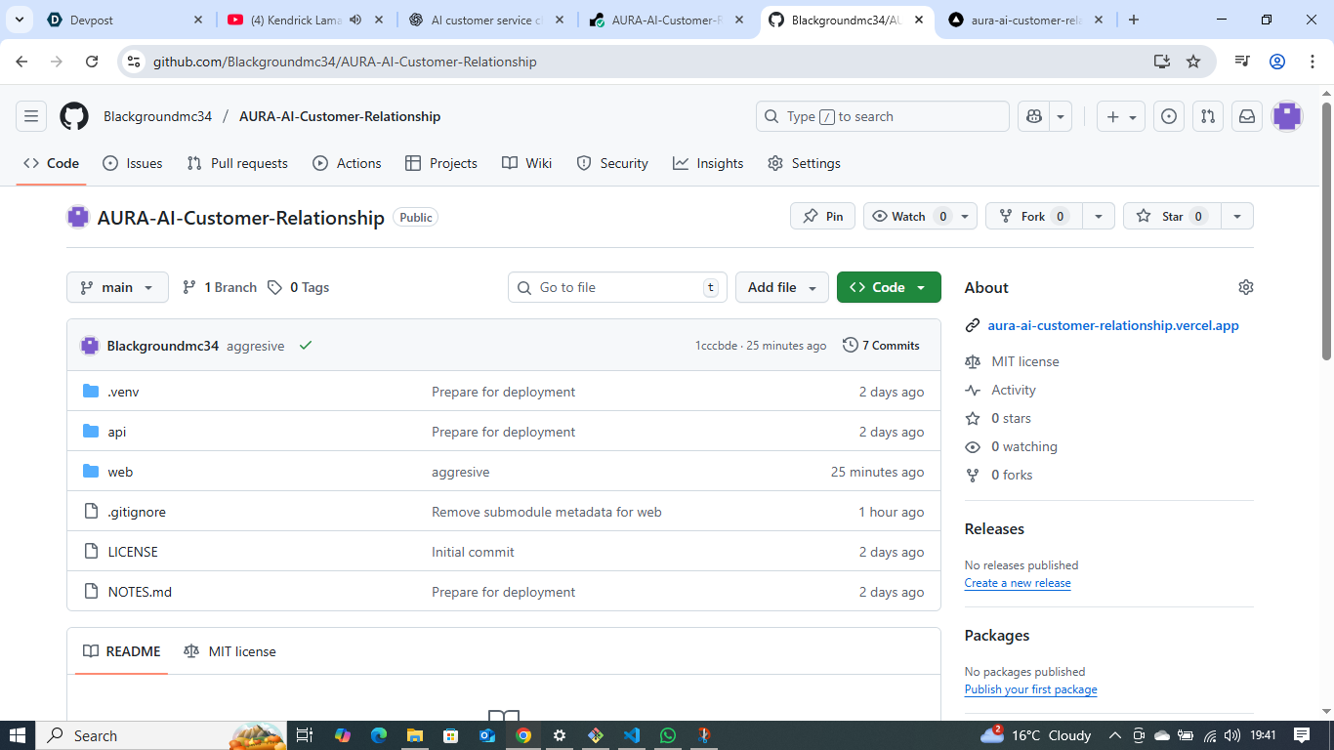This screenshot has width=1334, height=750.
Task: Open WhatsApp from the taskbar
Action: 667,735
